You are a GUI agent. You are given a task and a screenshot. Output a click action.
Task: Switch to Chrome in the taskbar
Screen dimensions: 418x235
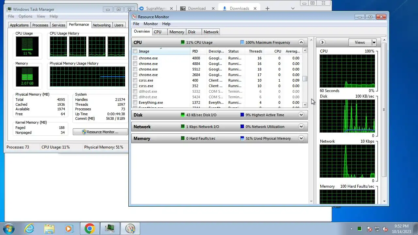(89, 228)
